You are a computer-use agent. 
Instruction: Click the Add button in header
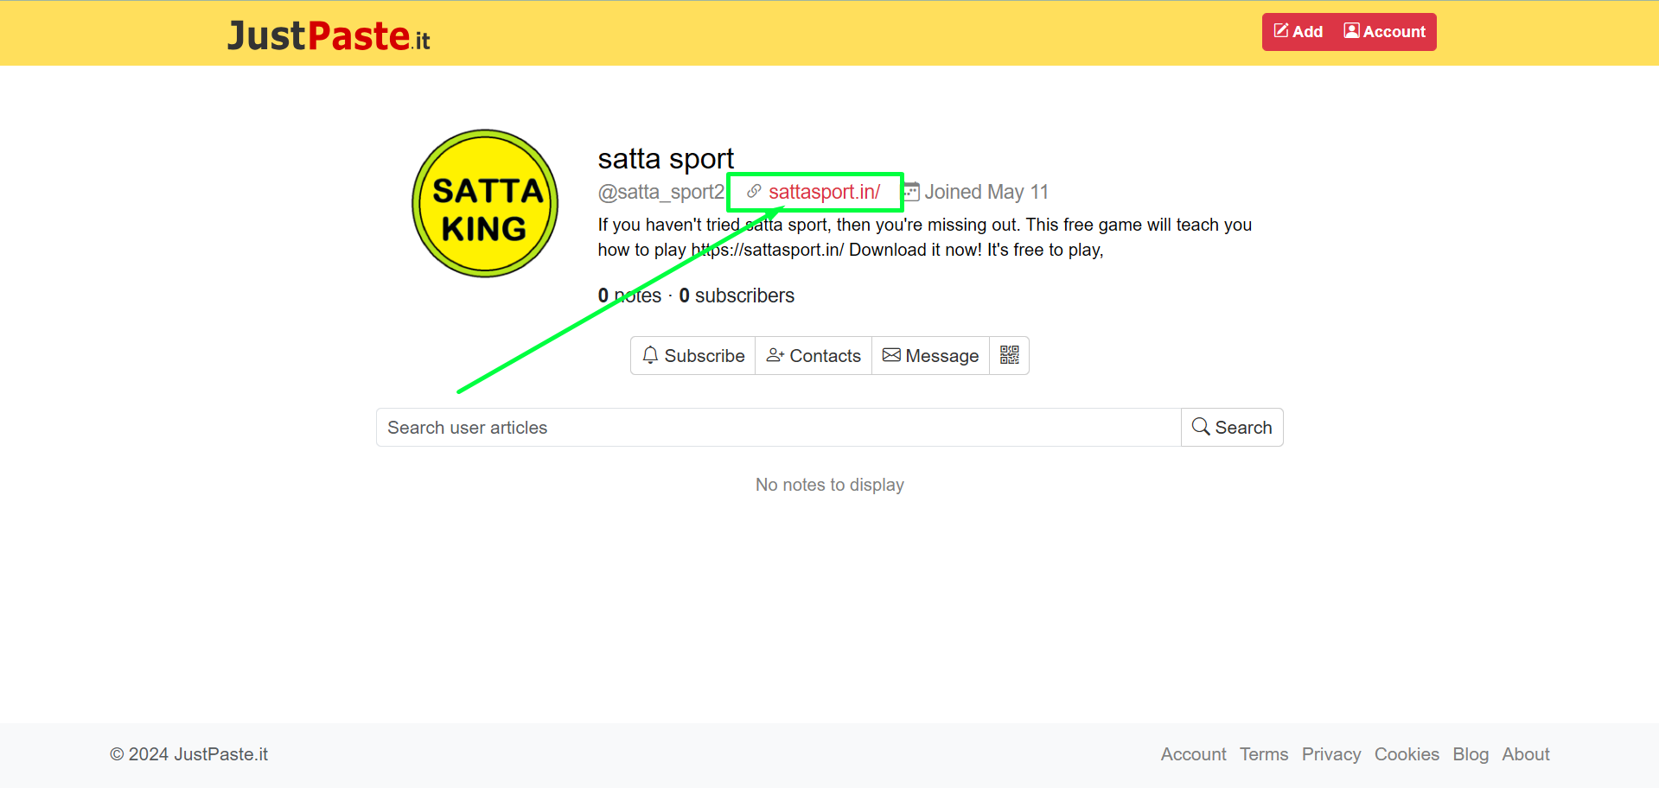point(1298,32)
